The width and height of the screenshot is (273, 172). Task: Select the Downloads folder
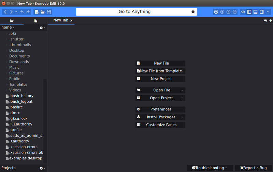(19, 62)
